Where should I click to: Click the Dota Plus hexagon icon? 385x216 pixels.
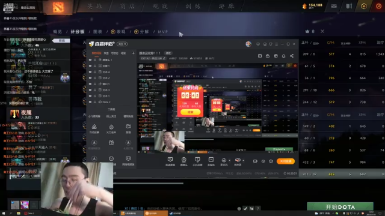tap(364, 6)
